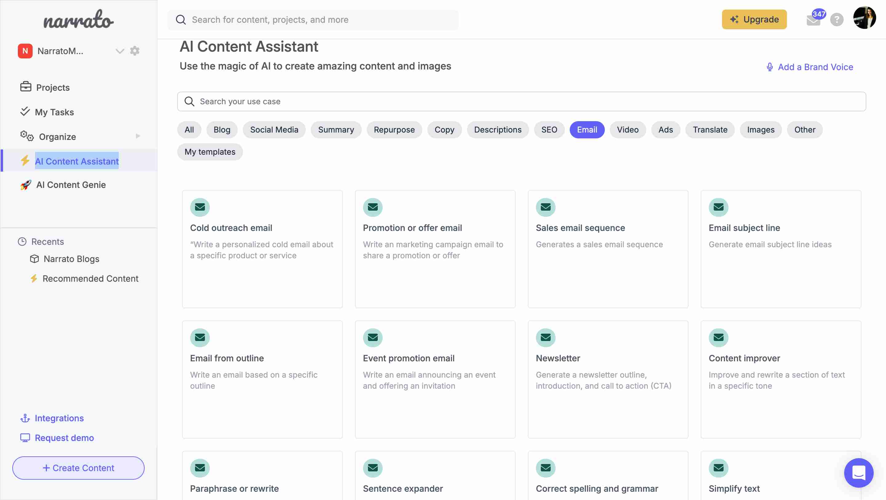Open workspace settings gear icon
886x500 pixels.
(x=134, y=51)
